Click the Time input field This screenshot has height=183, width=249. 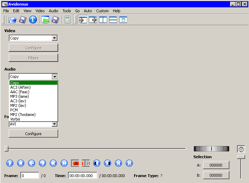[83, 176]
